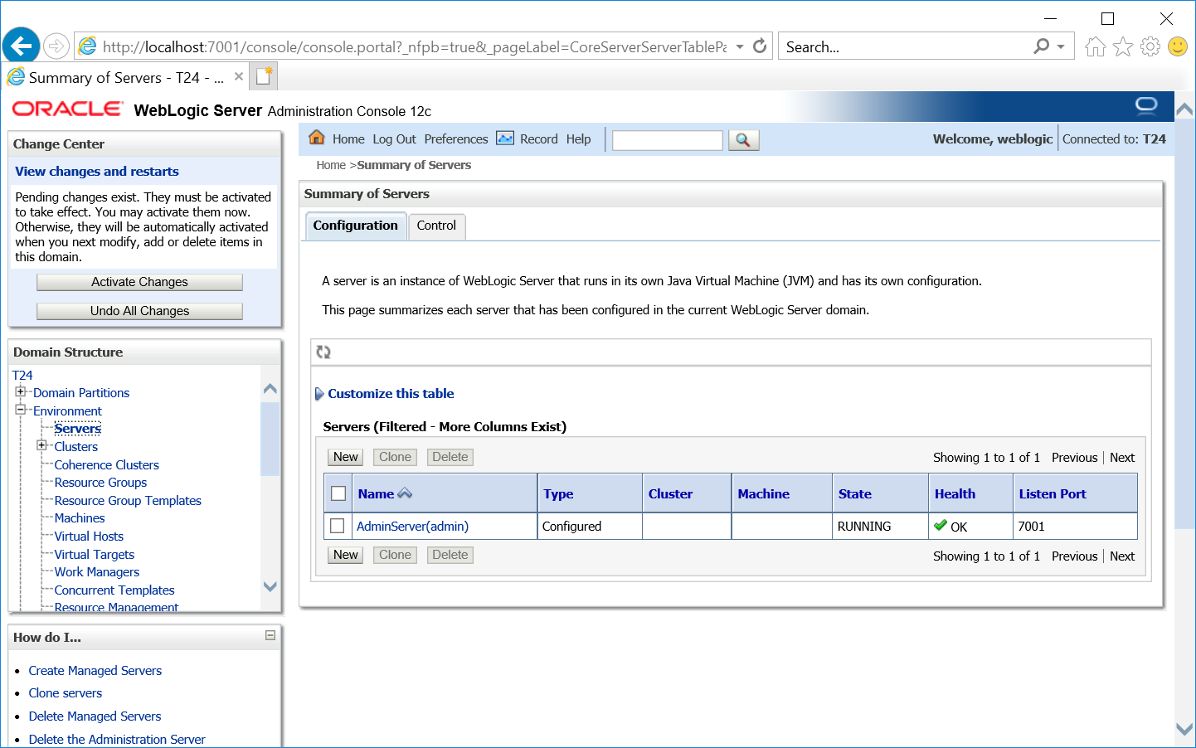1196x748 pixels.
Task: Click the Home house icon in console toolbar
Action: click(x=317, y=138)
